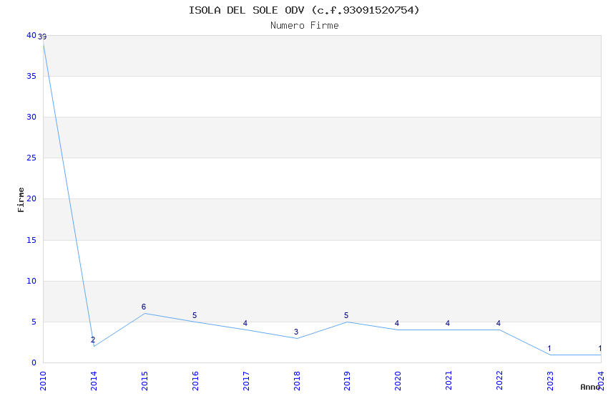Click the y-axis tick value 15
This screenshot has height=394, width=608.
[x=31, y=240]
